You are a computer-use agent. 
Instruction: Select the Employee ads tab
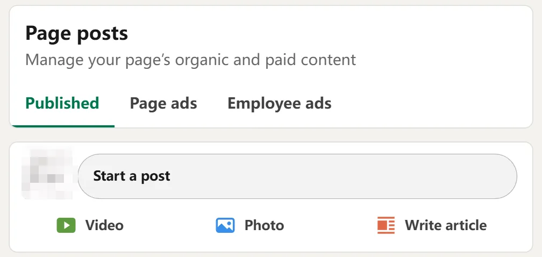click(x=279, y=103)
